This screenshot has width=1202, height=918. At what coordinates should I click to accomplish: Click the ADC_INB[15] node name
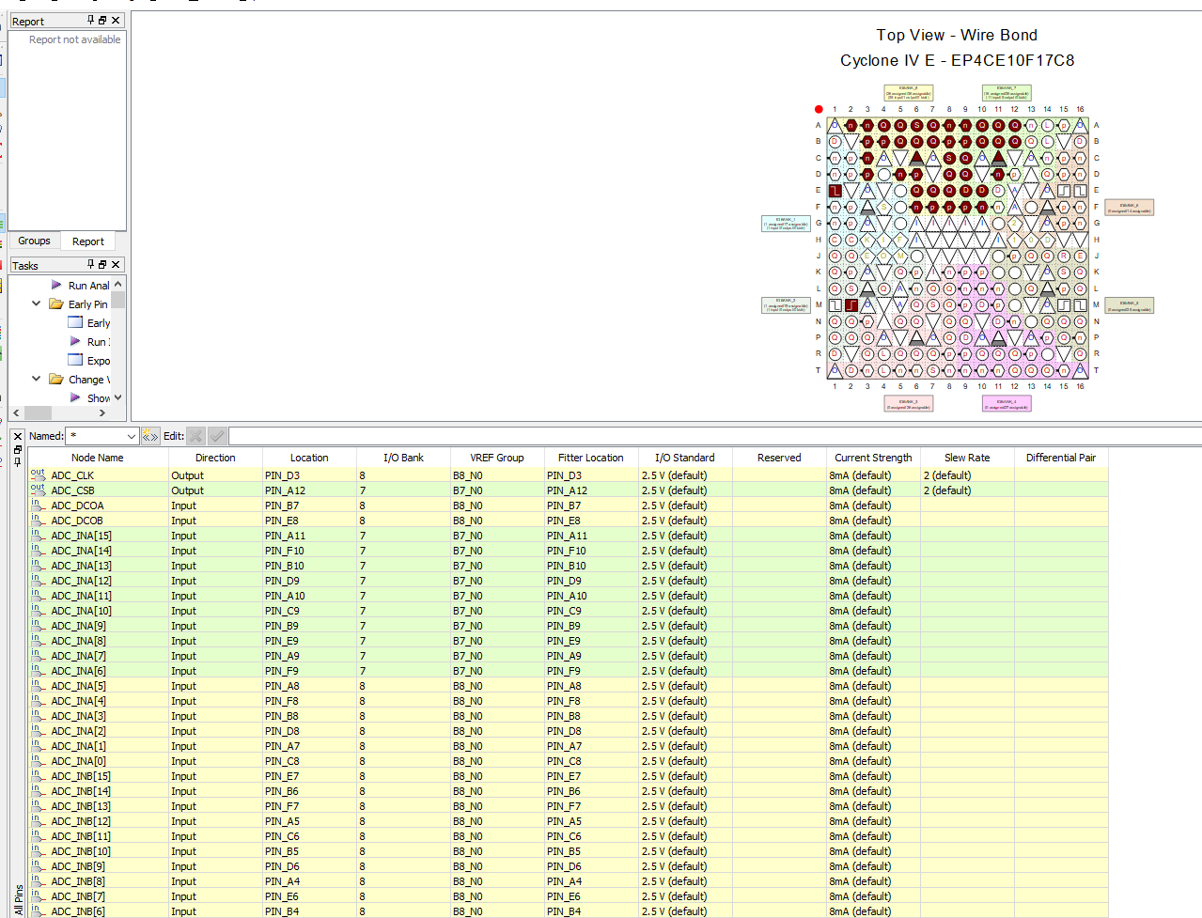click(81, 776)
